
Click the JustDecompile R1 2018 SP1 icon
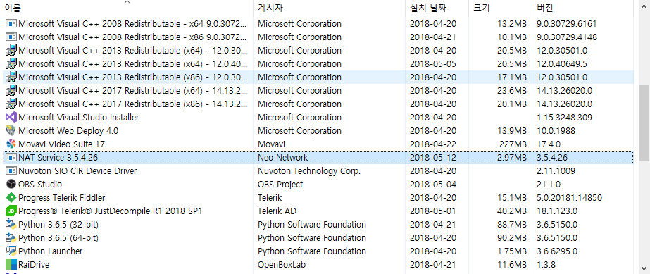11,211
